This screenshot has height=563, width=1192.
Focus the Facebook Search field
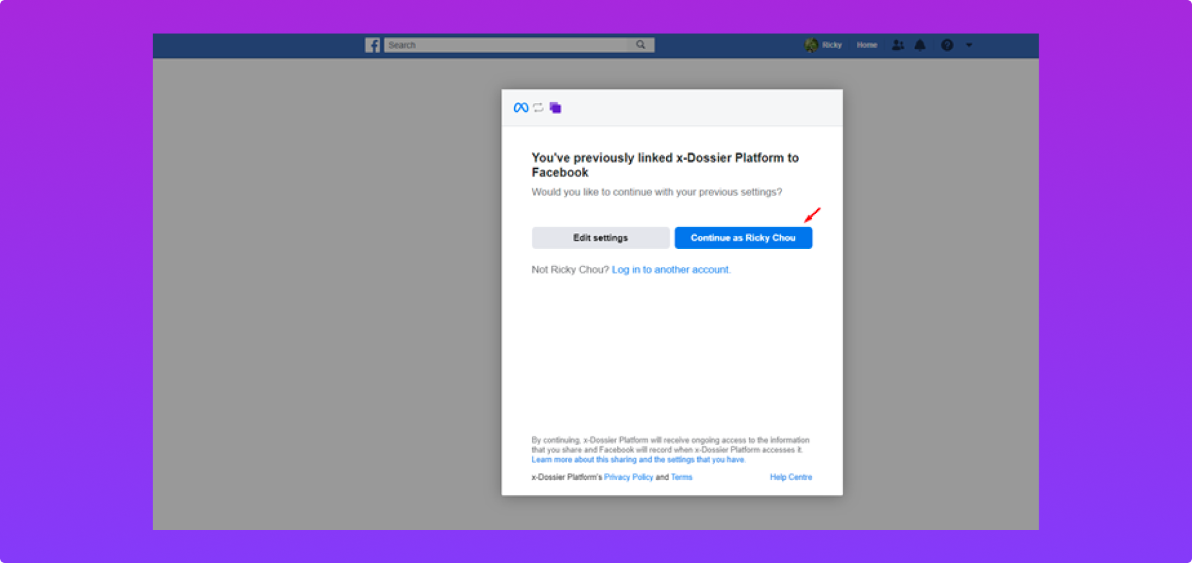[506, 45]
